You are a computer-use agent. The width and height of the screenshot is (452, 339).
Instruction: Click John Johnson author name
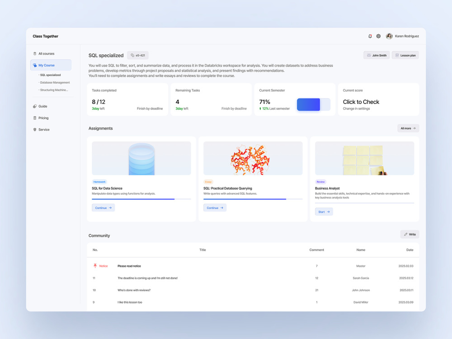(x=361, y=290)
